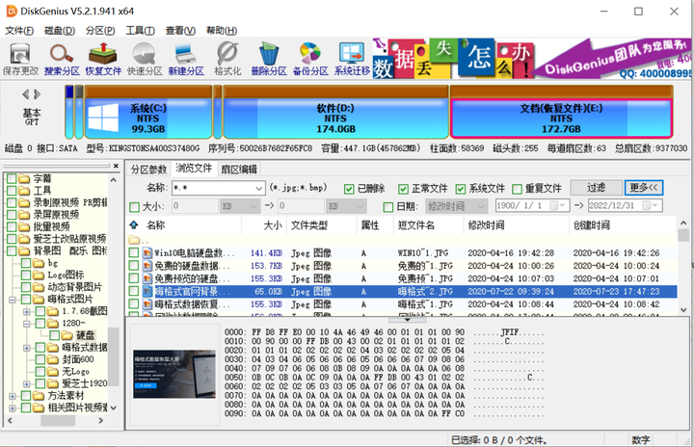This screenshot has width=694, height=447.
Task: Open the 分区(P) menu
Action: (x=100, y=31)
